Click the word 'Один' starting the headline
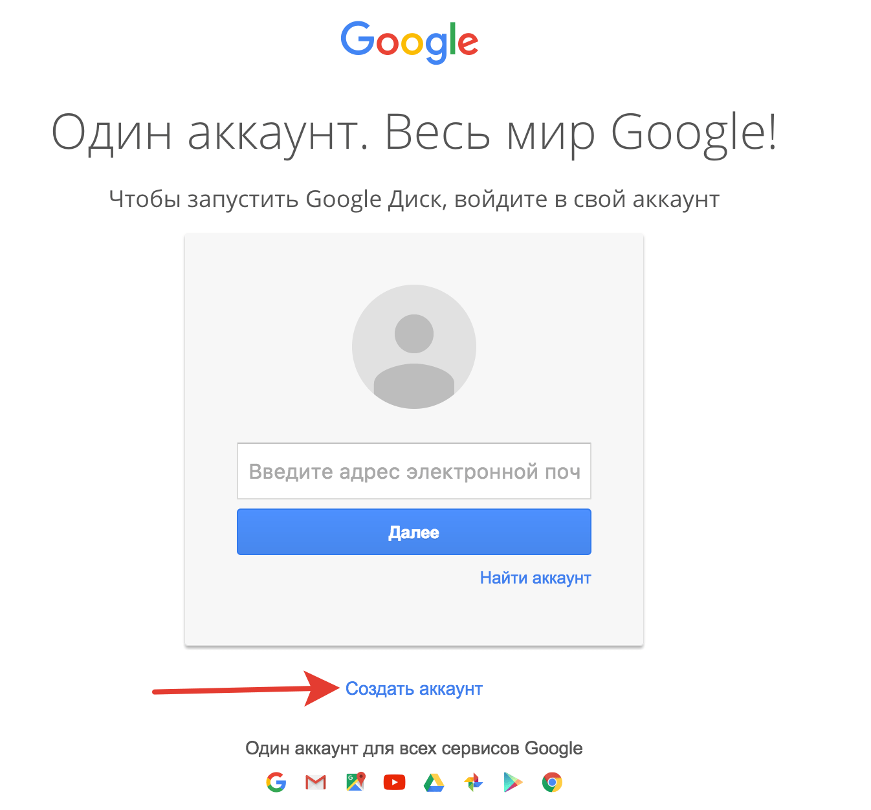Screen dimensions: 871x810 coord(112,133)
